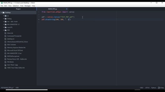This screenshot has width=165, height=92.
Task: Select the MU GANGSTER 1.2 folder name
Action: [13, 25]
